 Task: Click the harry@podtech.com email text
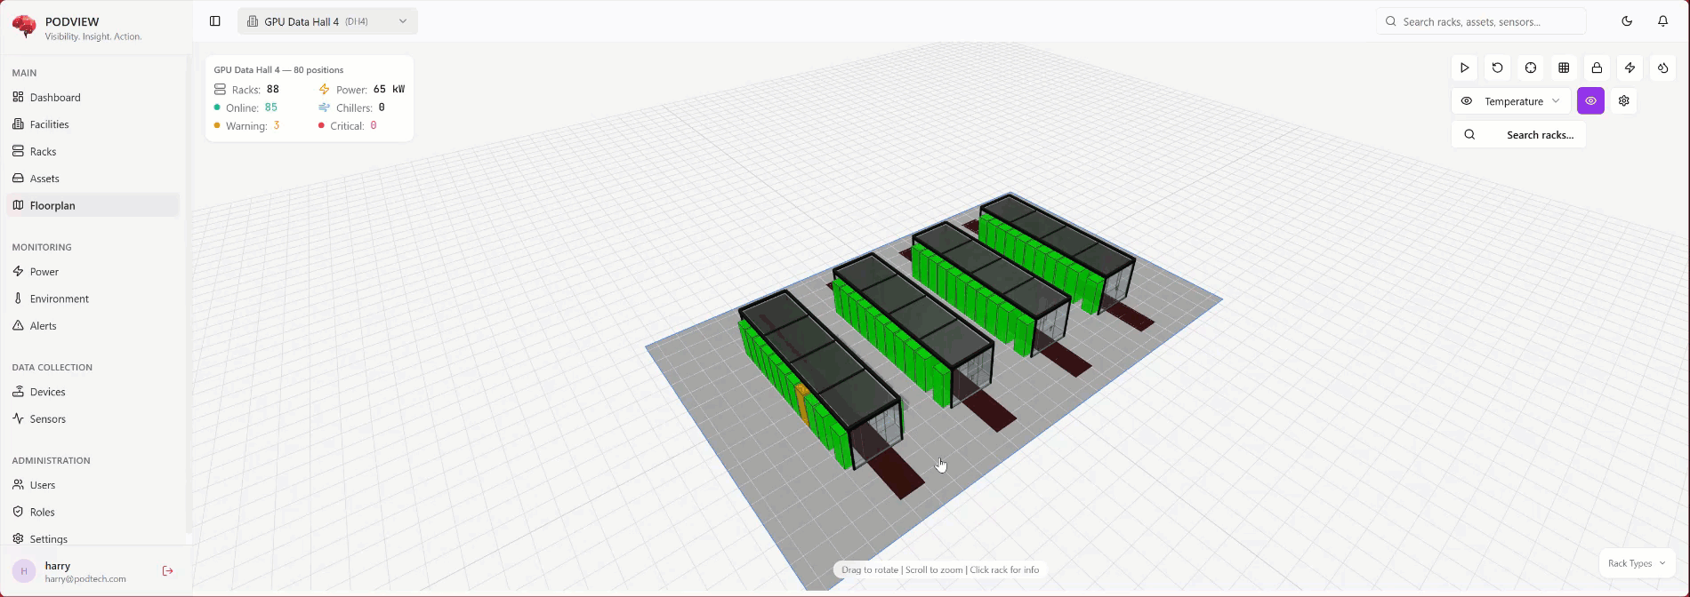pos(85,579)
